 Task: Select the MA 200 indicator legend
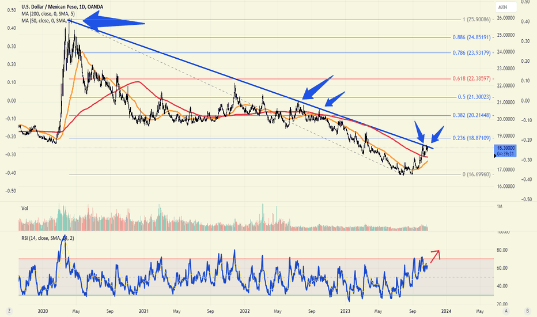[48, 14]
